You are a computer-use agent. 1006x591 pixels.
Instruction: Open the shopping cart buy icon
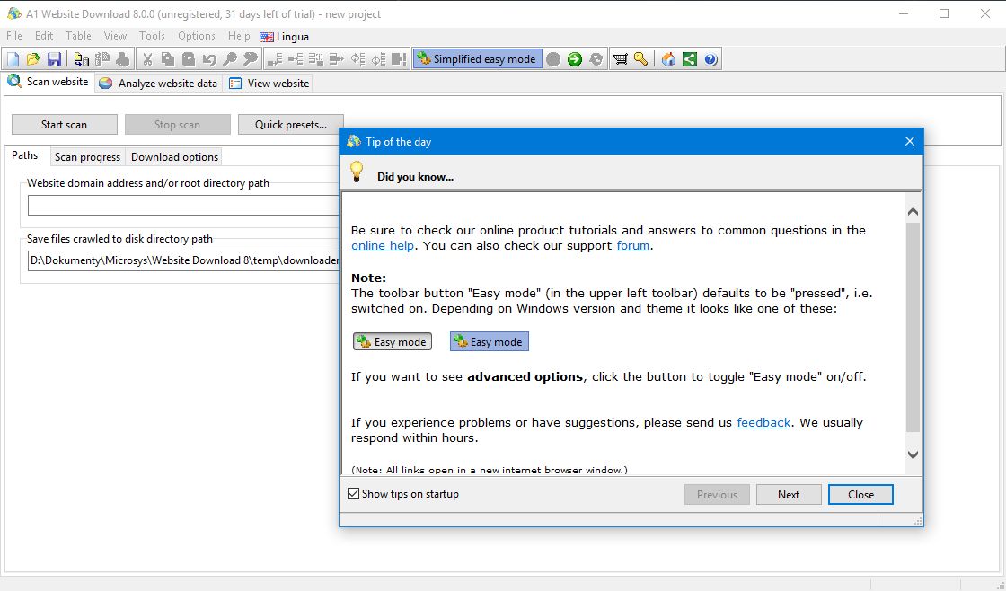(x=621, y=59)
